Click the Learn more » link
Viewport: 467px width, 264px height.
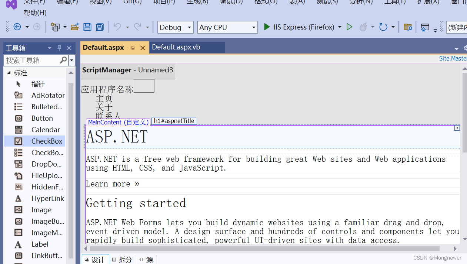pyautogui.click(x=113, y=184)
